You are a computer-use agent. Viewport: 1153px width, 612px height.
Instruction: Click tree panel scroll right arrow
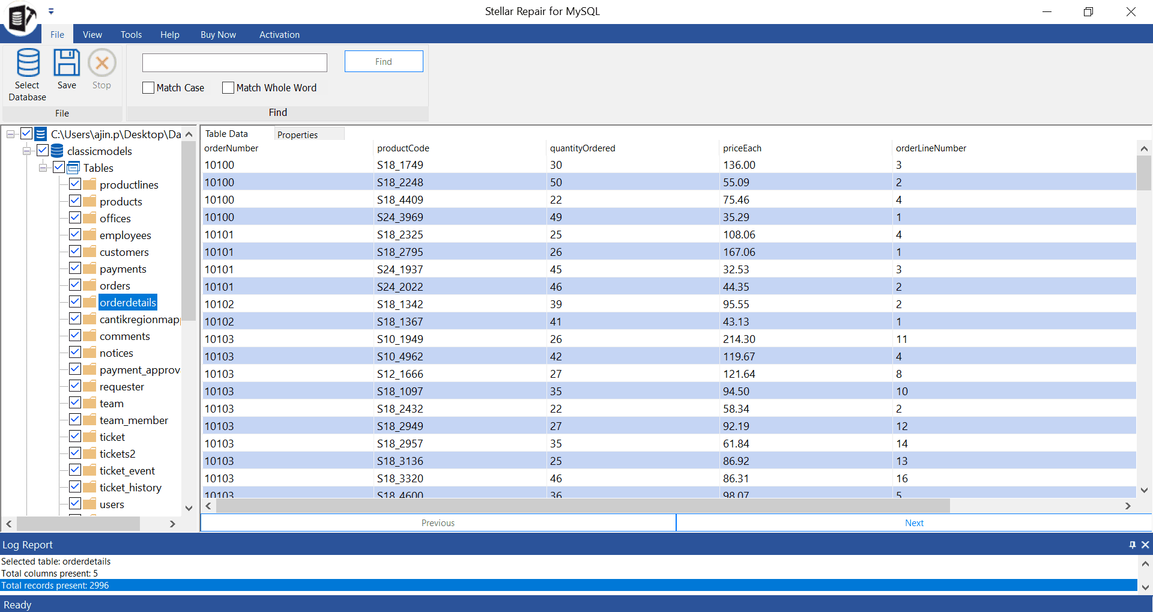[173, 524]
